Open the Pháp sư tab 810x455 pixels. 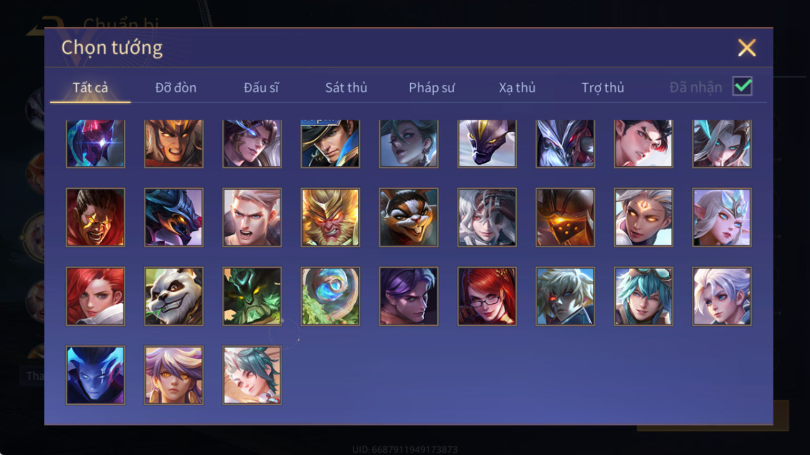point(432,87)
